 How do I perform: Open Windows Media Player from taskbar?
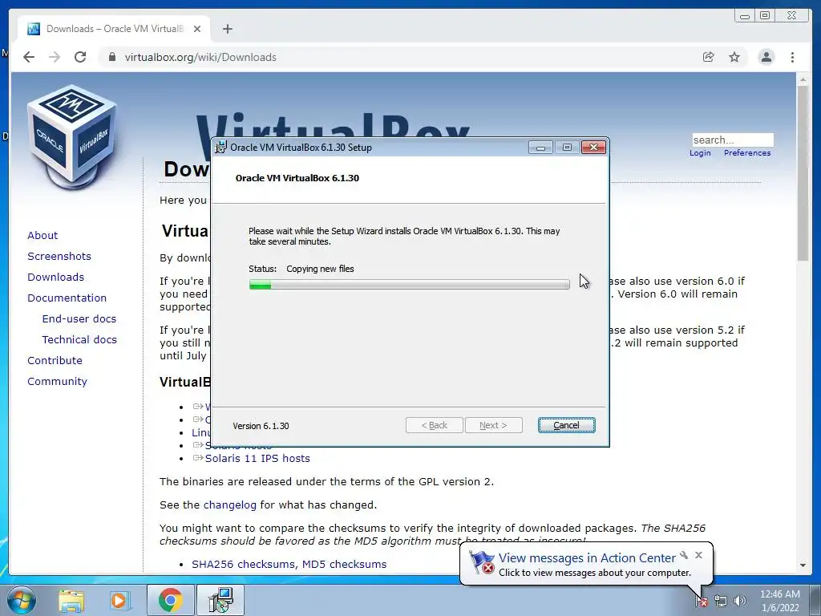119,600
